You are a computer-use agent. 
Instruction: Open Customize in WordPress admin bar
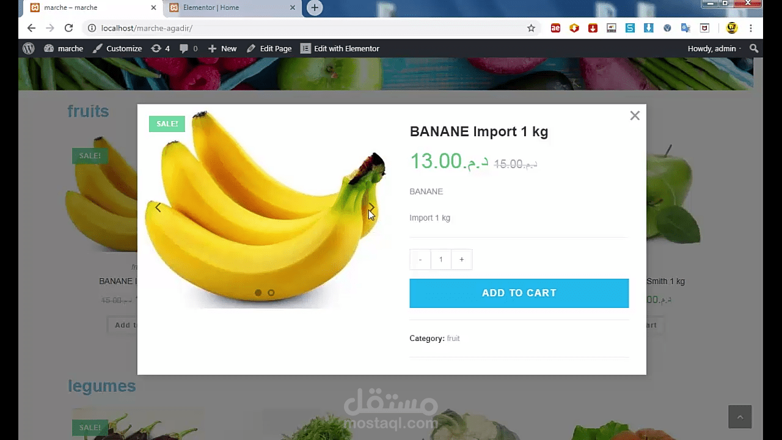pyautogui.click(x=117, y=48)
